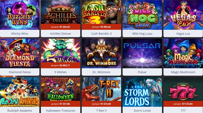The image size is (203, 113).
Task: Open the Wild Hog Luau game thumbnail
Action: point(142,15)
